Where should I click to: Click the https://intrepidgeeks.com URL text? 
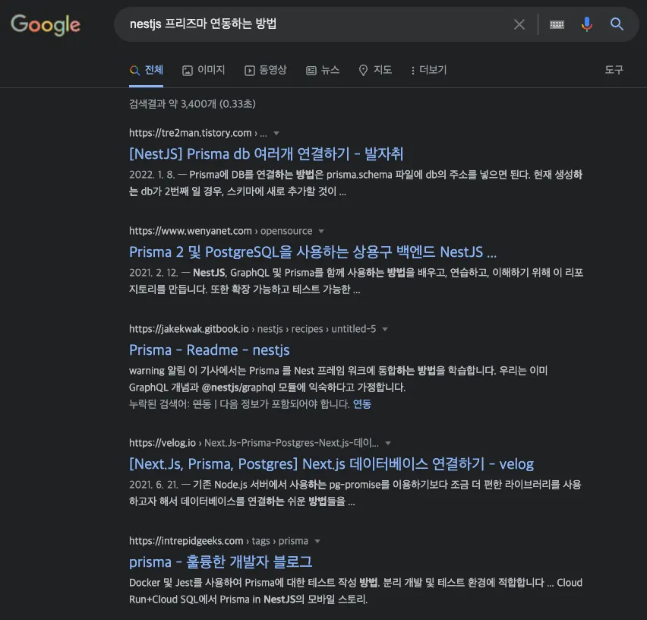pyautogui.click(x=186, y=541)
